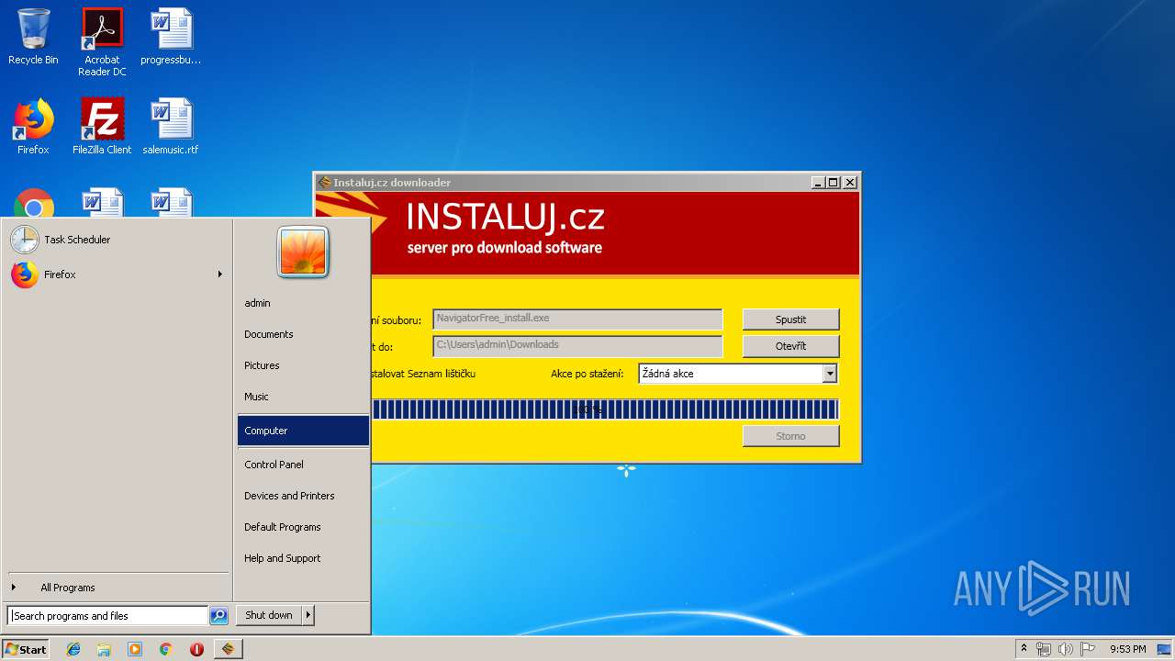Image resolution: width=1175 pixels, height=661 pixels.
Task: Minimize the Instaluj.cz downloader window
Action: click(818, 183)
